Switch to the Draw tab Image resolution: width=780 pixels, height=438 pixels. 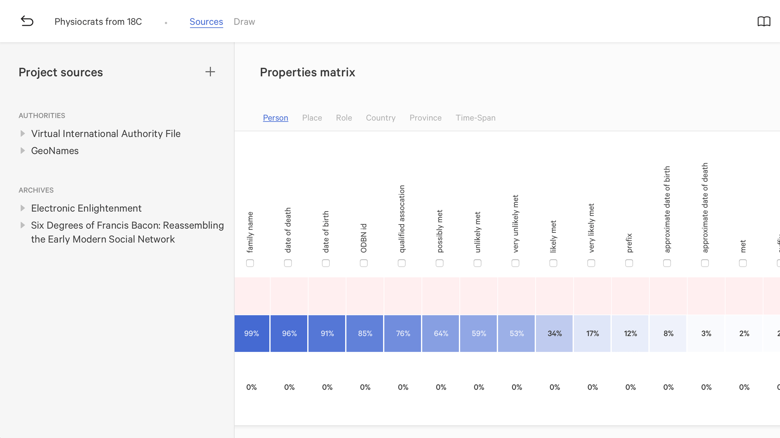tap(244, 21)
